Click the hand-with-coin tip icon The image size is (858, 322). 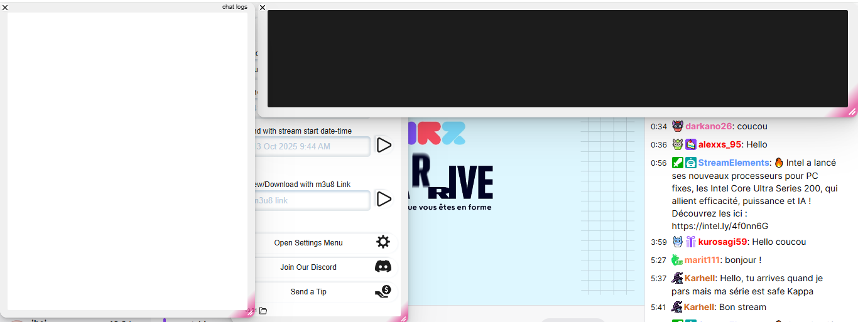(x=383, y=291)
